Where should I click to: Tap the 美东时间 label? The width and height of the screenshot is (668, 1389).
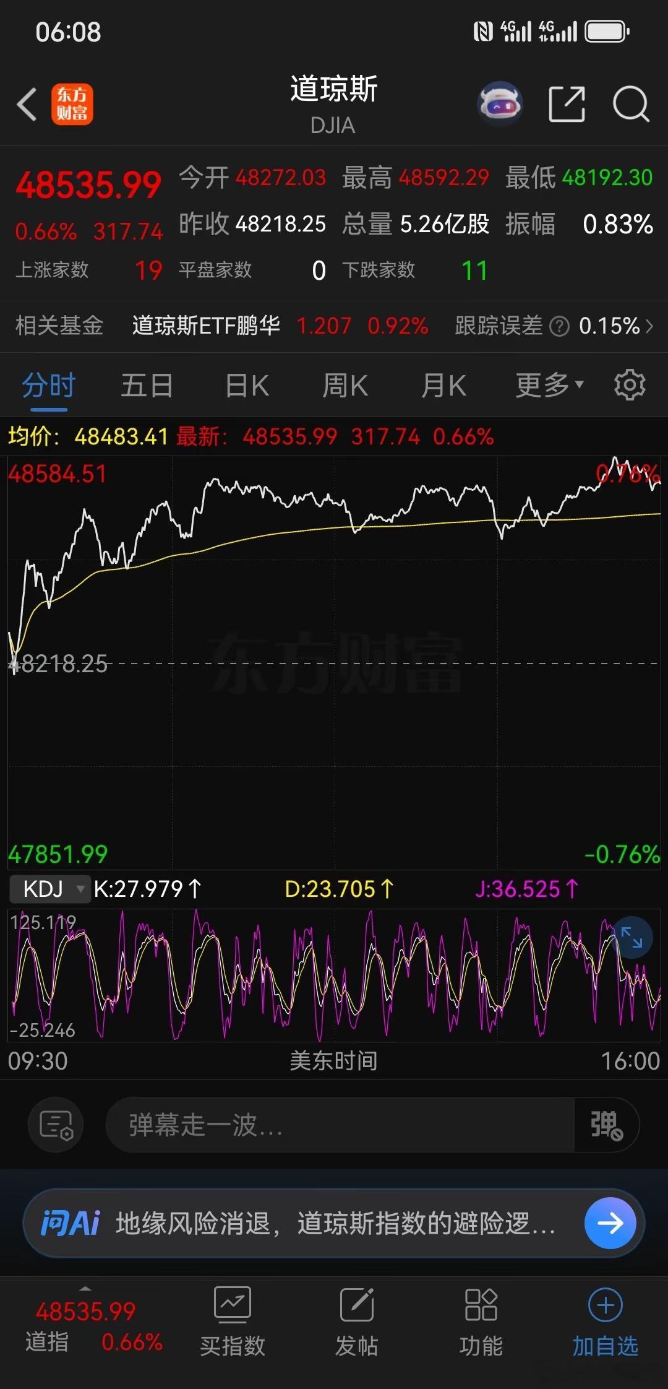(x=333, y=1061)
